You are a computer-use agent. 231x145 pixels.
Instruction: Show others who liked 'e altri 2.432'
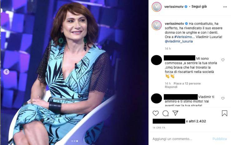[x=196, y=121]
